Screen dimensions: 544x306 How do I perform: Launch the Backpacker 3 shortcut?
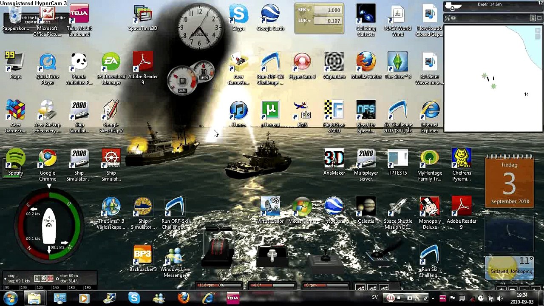click(x=143, y=258)
